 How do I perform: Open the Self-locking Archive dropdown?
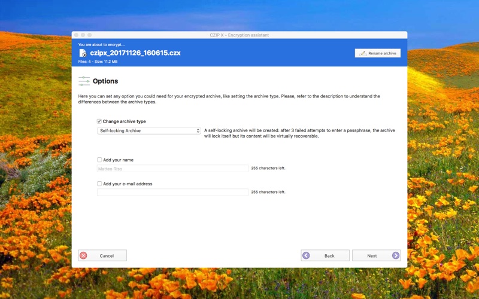[148, 130]
